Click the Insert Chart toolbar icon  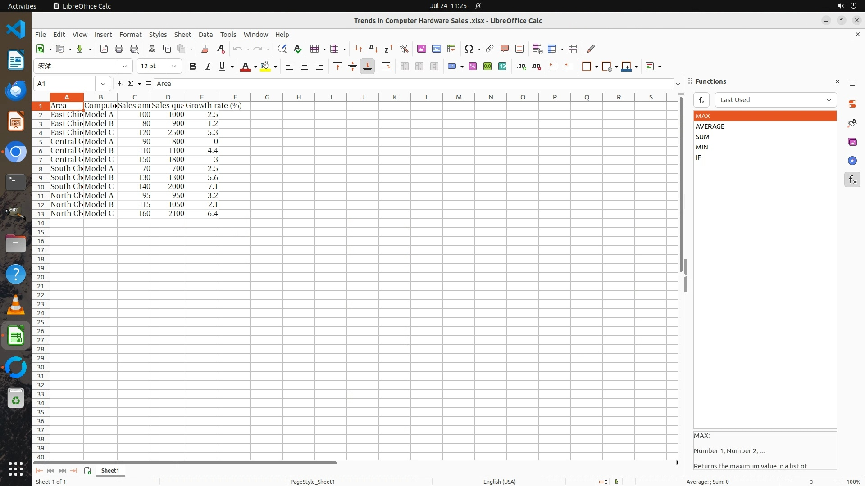pos(436,49)
